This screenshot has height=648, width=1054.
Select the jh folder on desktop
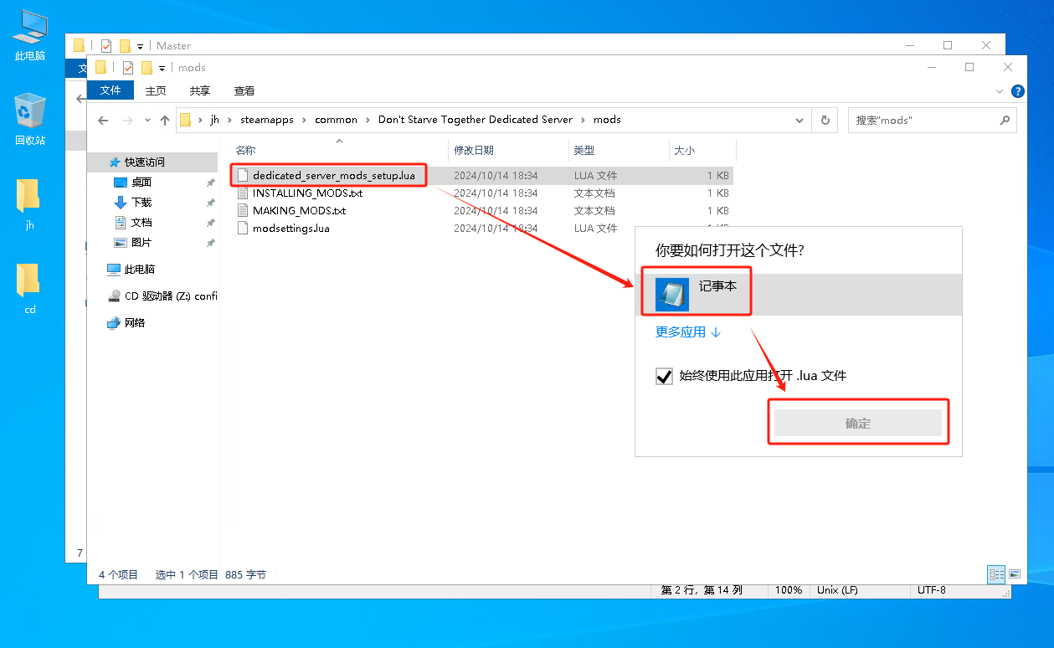pyautogui.click(x=29, y=203)
